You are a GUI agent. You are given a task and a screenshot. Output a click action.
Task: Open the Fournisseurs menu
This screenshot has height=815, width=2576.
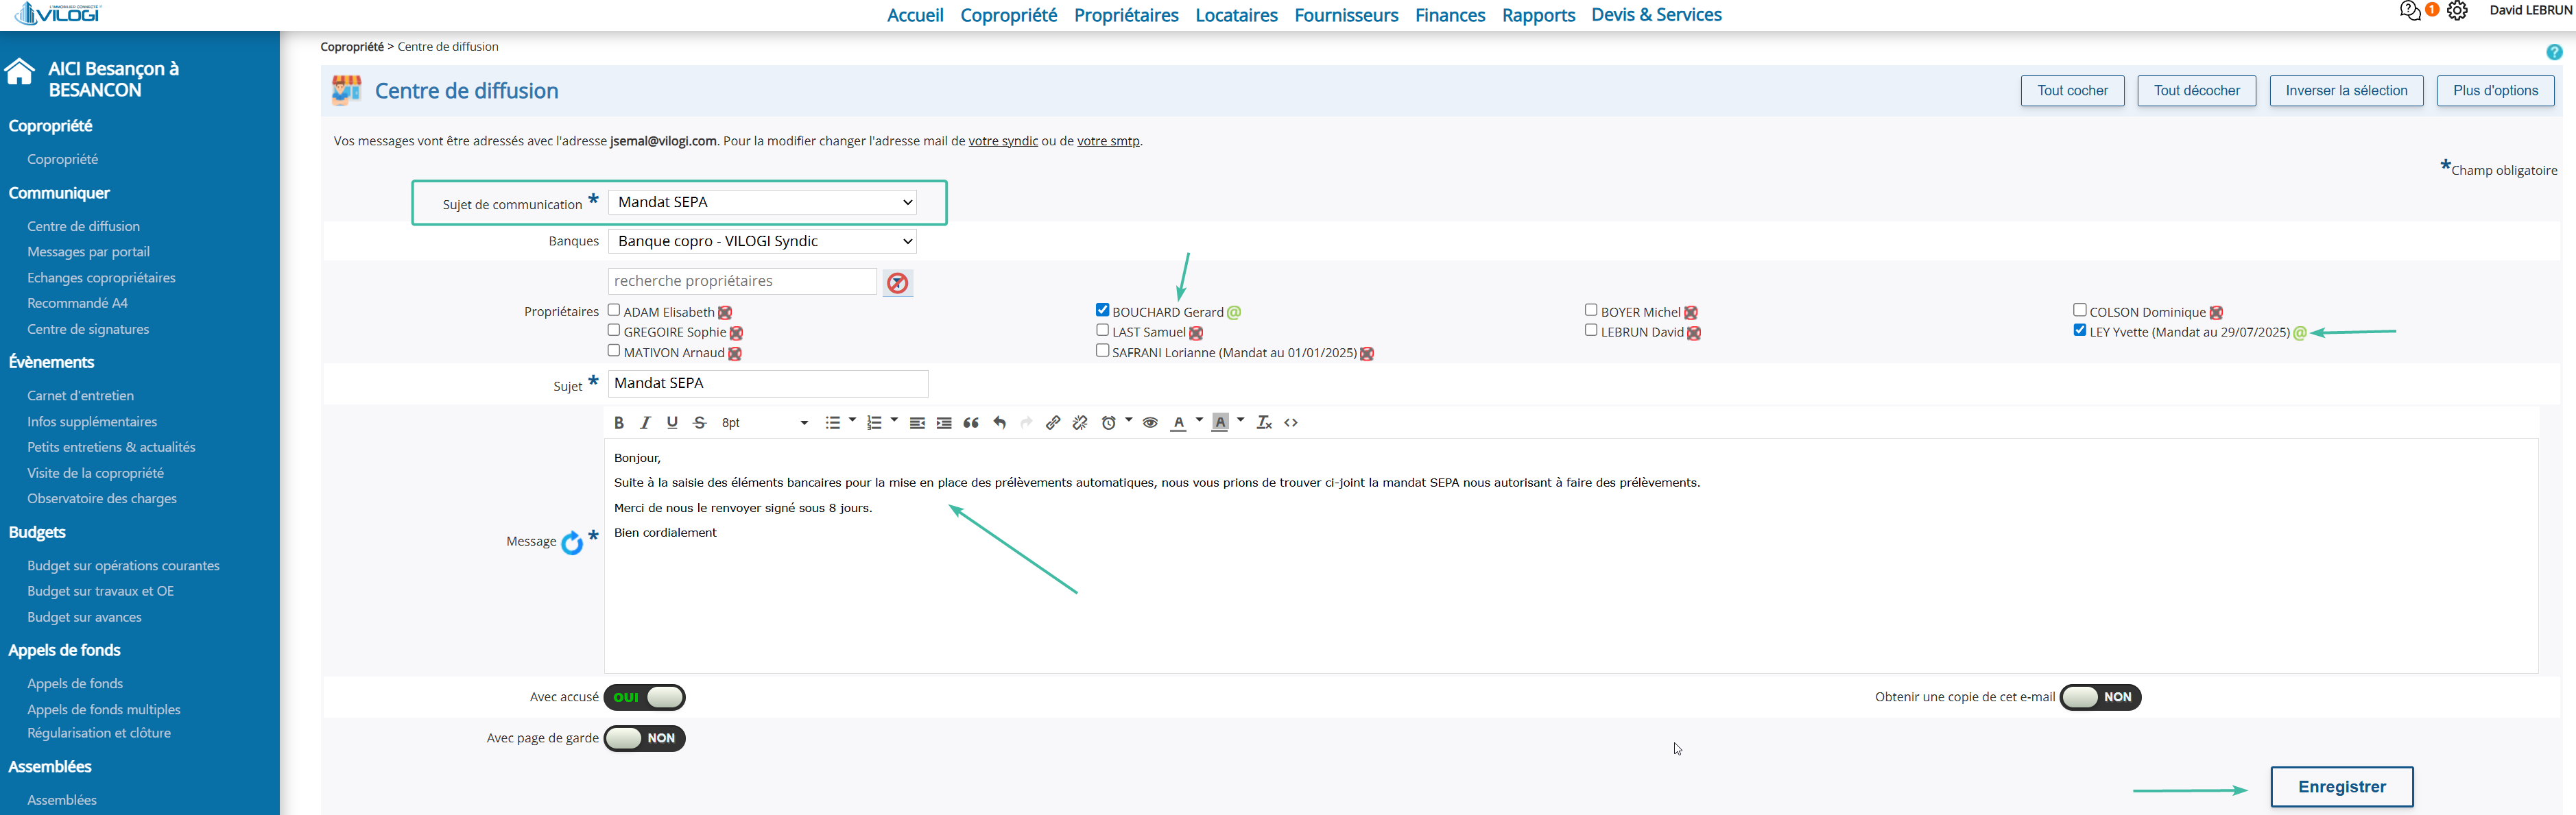(x=1346, y=15)
